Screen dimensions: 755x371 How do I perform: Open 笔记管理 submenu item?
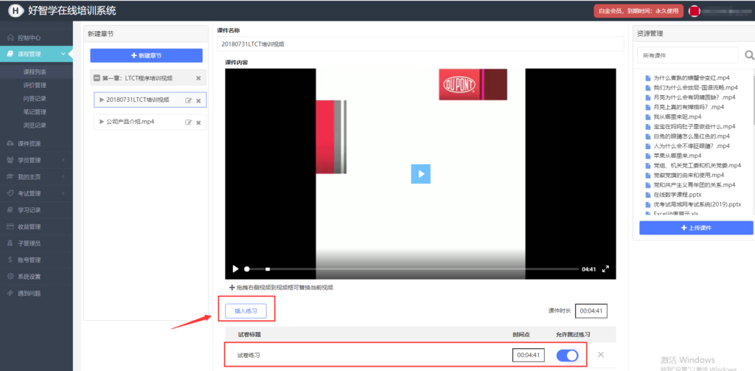click(x=35, y=112)
